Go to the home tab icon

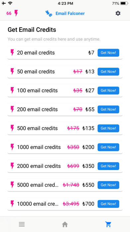65,224
